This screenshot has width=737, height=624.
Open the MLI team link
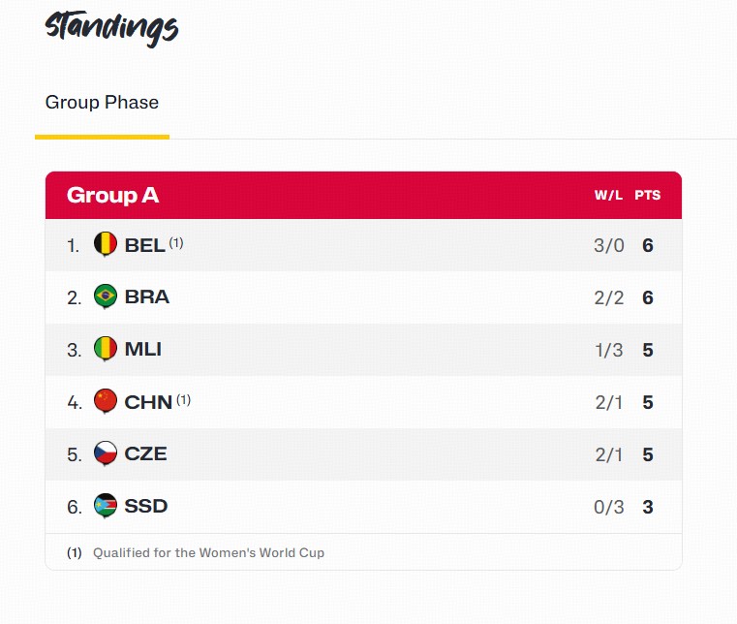point(143,350)
